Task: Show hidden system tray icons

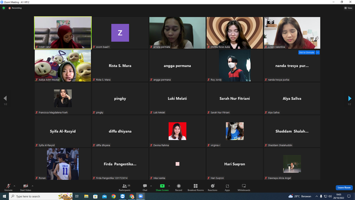Action: tap(317, 196)
